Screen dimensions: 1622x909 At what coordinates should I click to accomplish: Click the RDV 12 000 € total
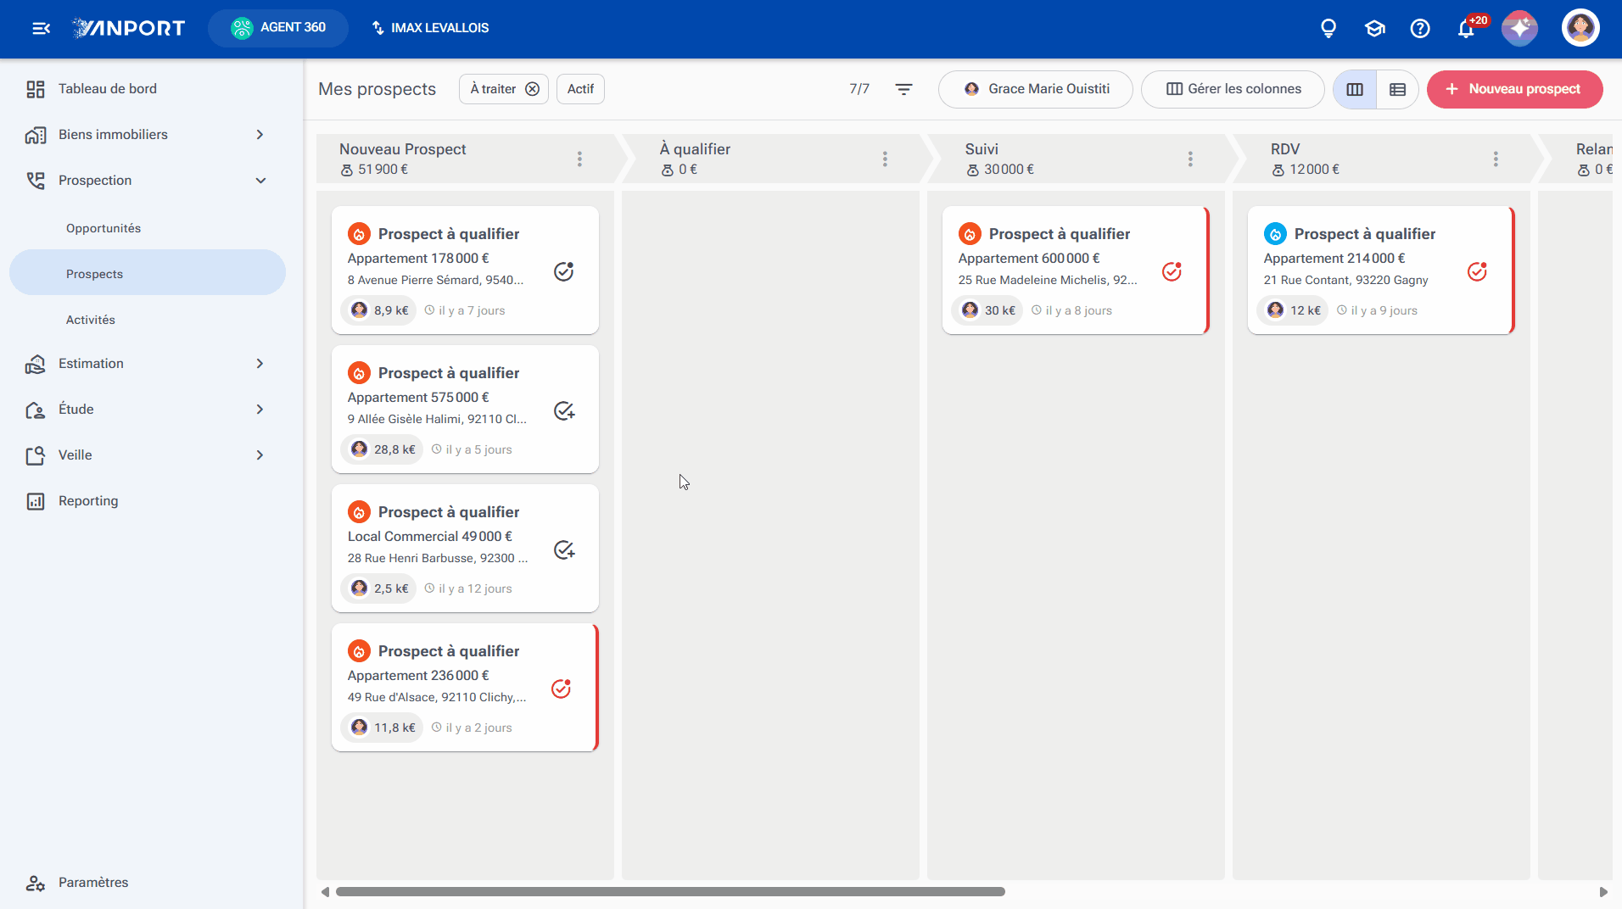1306,170
